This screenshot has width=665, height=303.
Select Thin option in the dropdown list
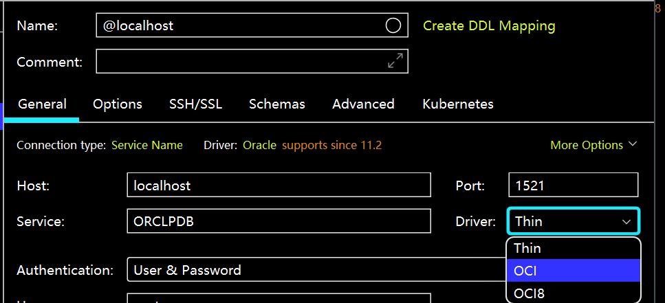click(573, 248)
